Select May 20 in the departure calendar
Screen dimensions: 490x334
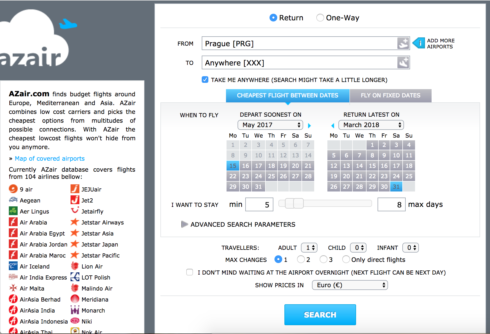coord(295,165)
